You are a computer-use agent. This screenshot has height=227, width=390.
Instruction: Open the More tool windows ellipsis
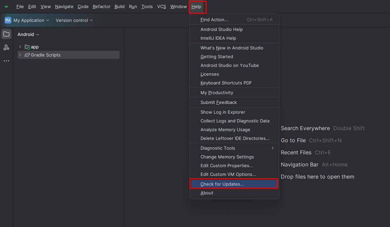[6, 61]
